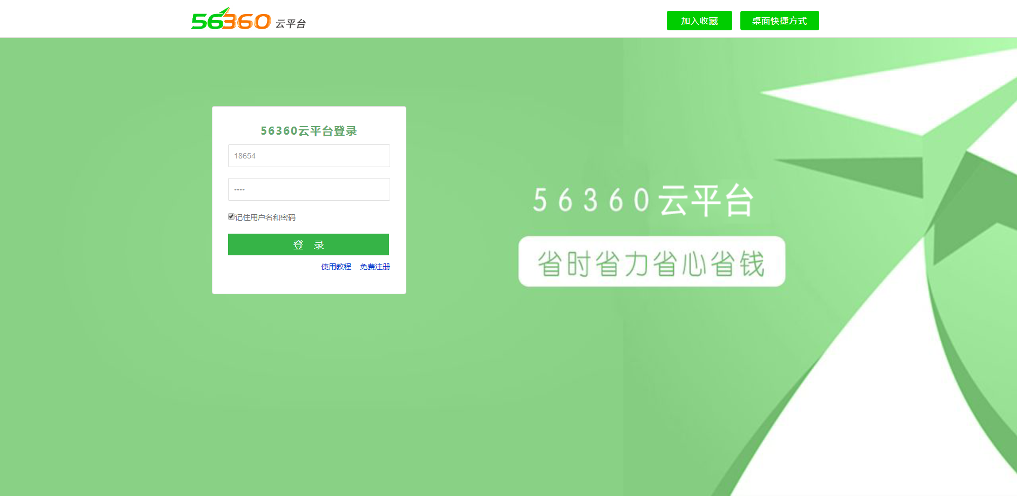Focus the username field containing 18654
The image size is (1017, 496).
tap(309, 156)
